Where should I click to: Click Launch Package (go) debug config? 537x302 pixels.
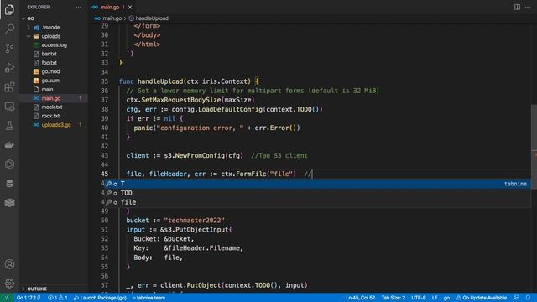(100, 298)
